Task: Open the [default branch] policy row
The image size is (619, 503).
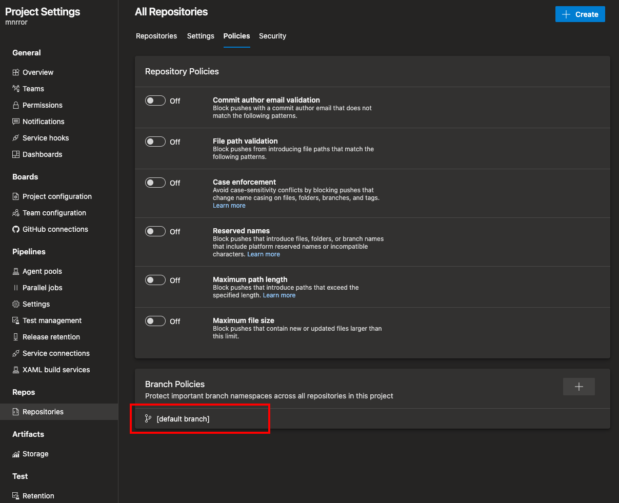Action: tap(372, 419)
